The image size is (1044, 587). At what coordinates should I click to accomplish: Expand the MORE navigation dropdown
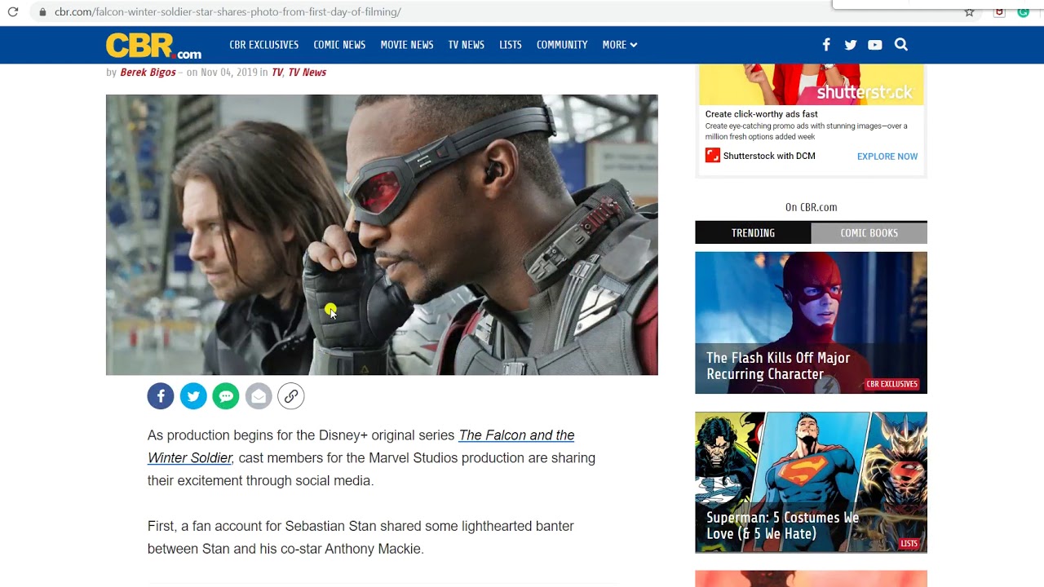tap(620, 45)
